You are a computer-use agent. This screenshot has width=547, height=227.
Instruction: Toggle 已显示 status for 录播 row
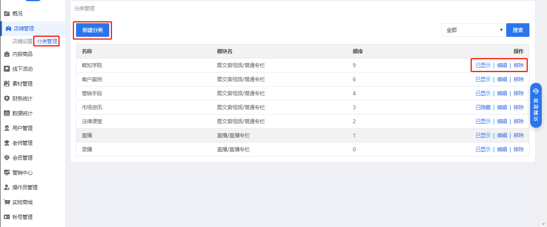pyautogui.click(x=483, y=149)
